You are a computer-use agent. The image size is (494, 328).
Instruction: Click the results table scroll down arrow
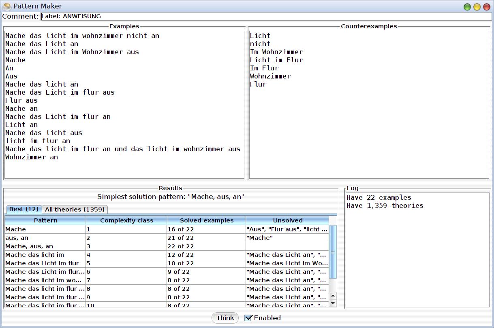pyautogui.click(x=333, y=303)
